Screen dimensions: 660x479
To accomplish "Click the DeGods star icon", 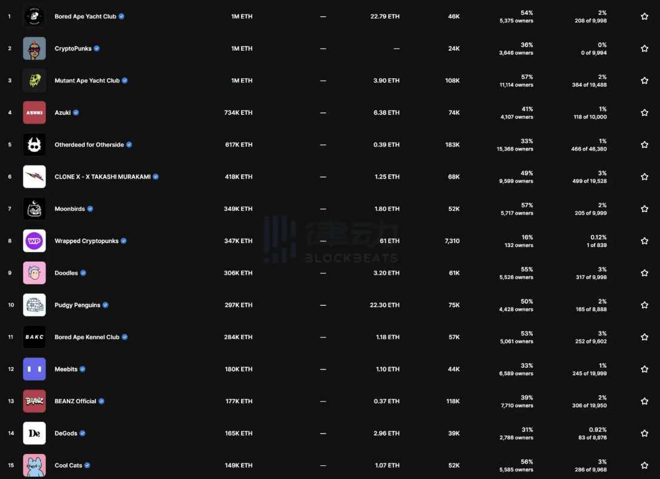I will point(644,433).
